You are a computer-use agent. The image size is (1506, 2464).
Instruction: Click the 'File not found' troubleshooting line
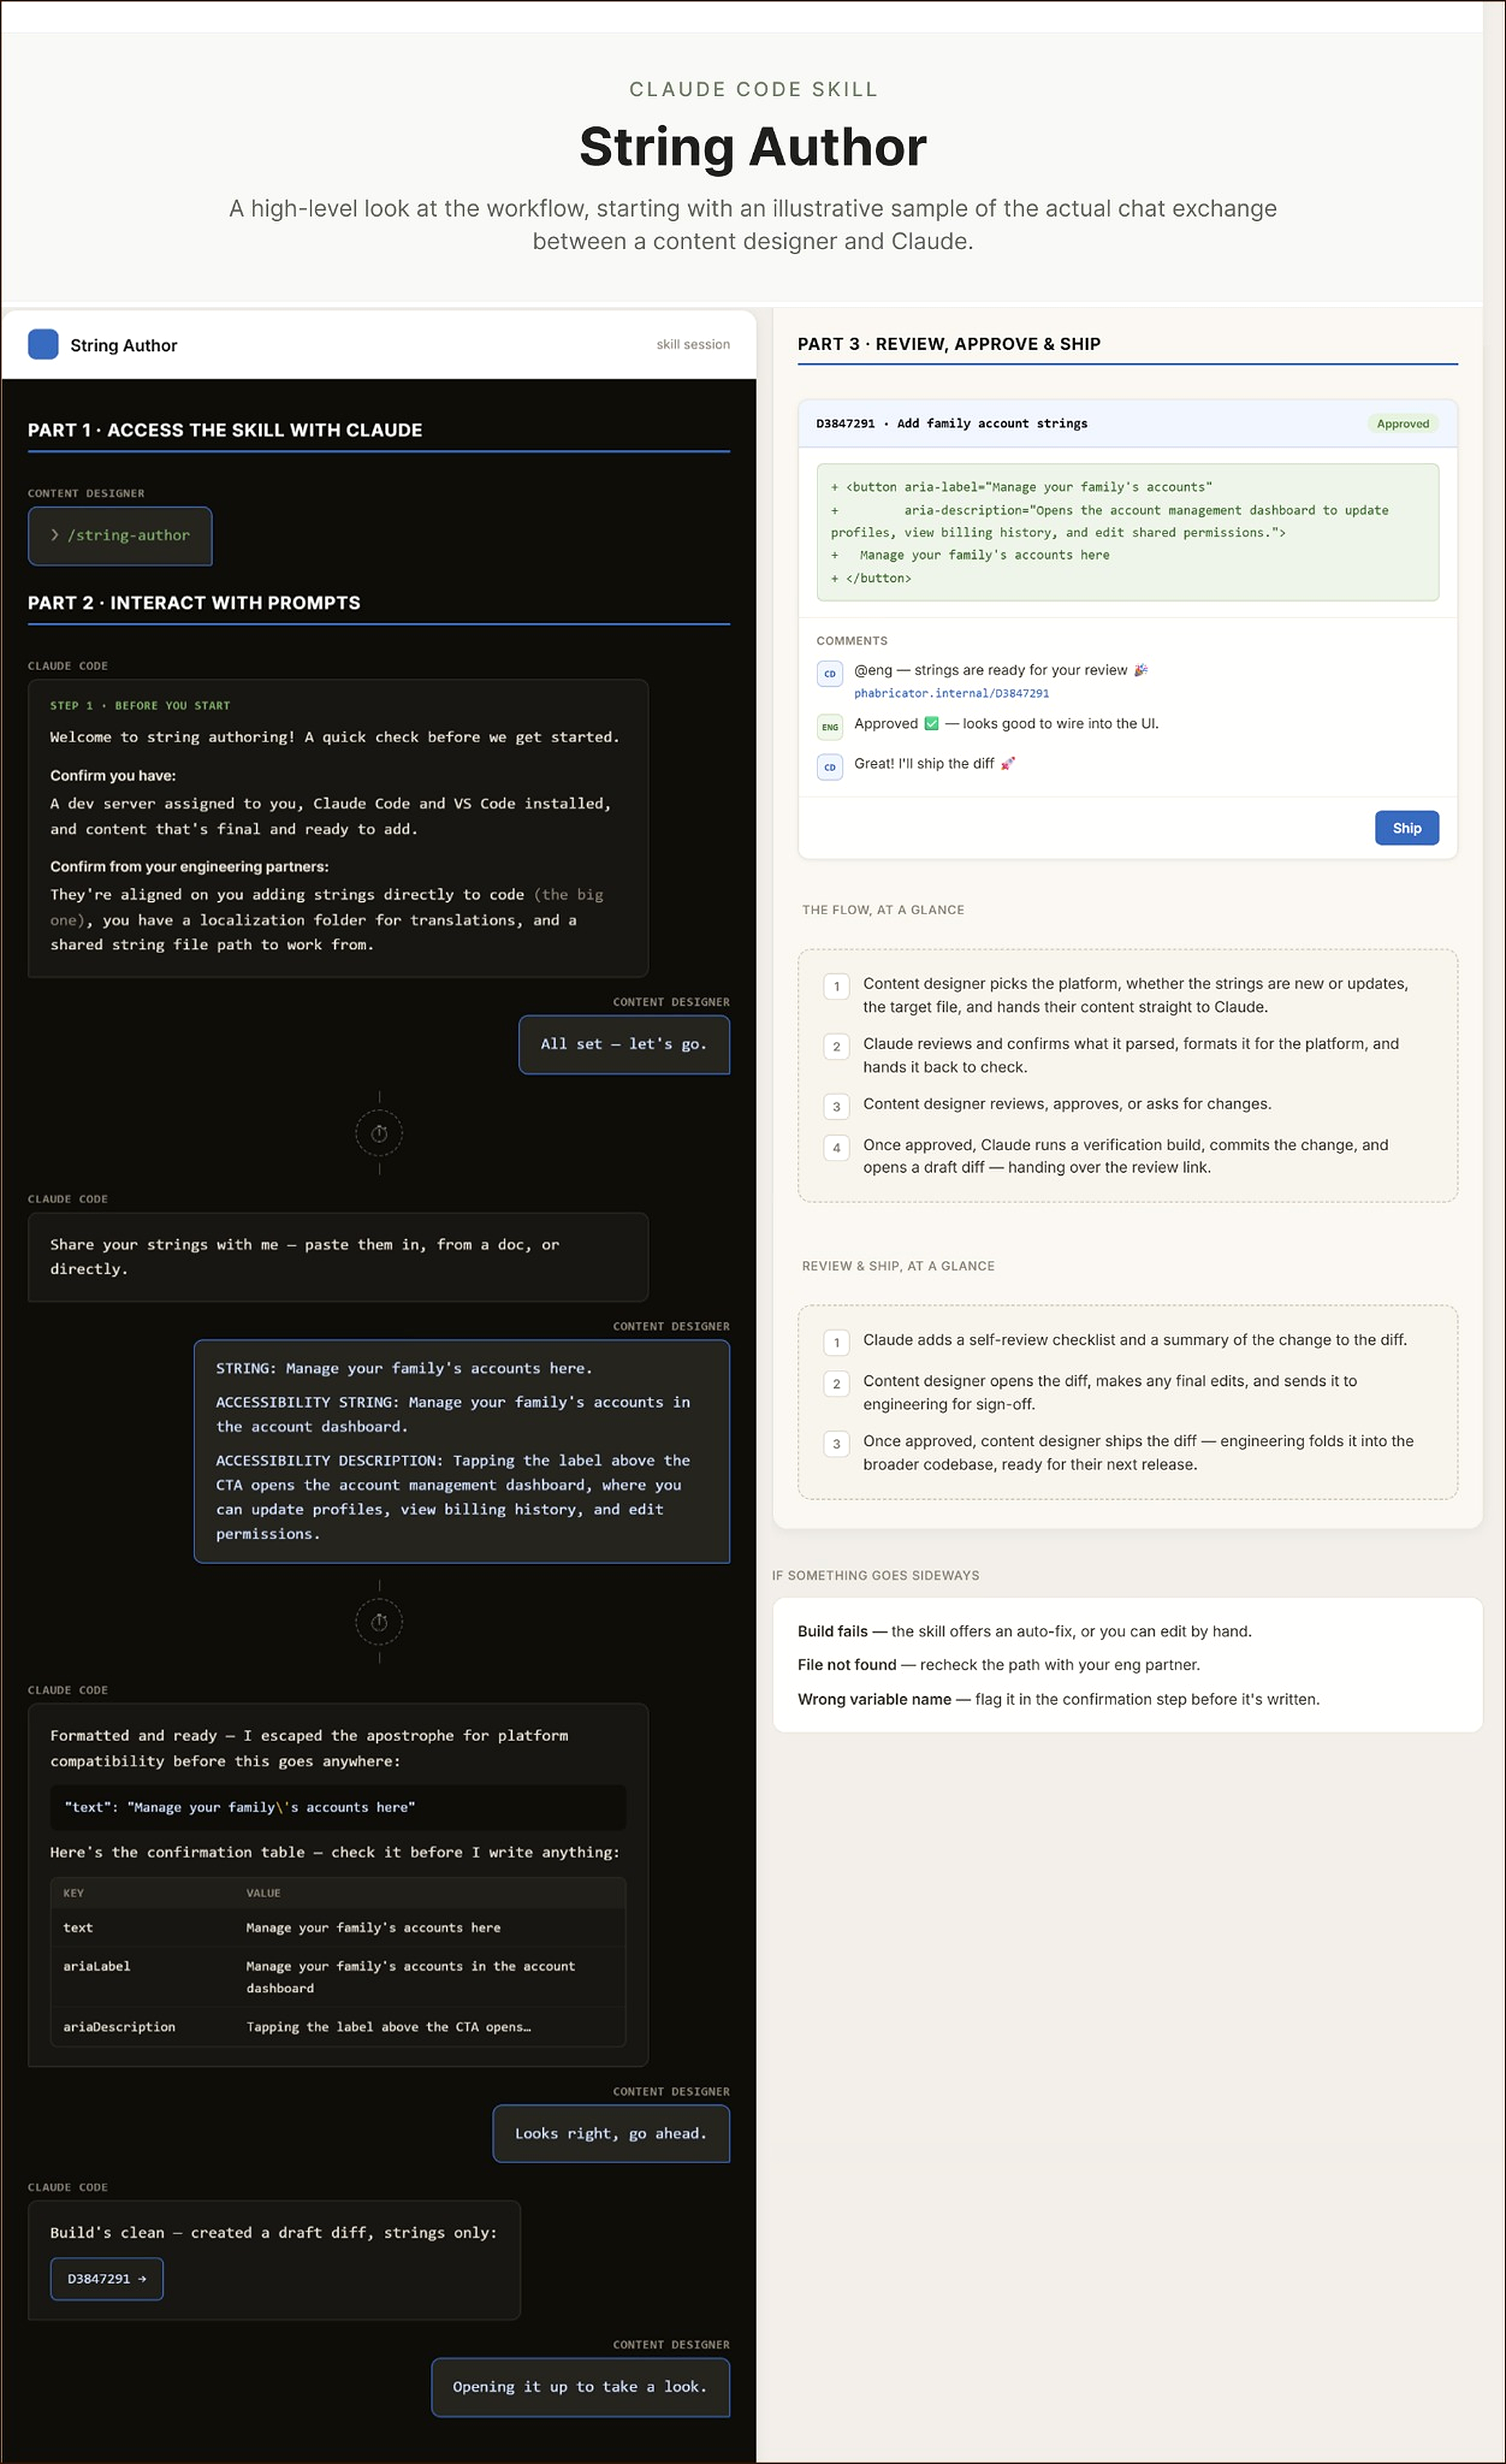coord(998,1664)
